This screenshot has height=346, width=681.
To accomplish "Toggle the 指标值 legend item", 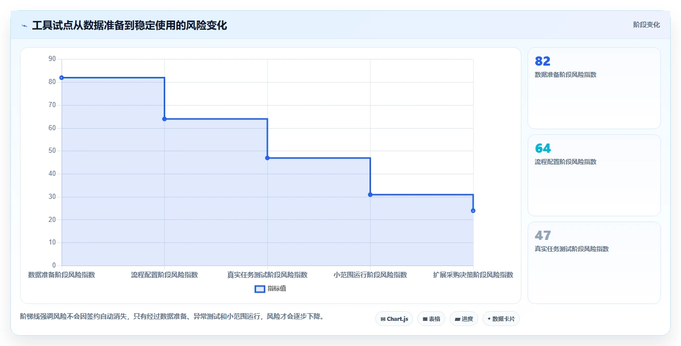I will point(270,289).
